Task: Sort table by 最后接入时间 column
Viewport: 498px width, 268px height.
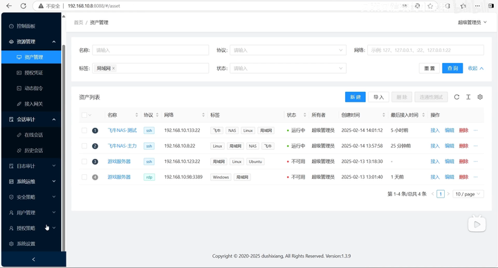Action: (x=423, y=115)
